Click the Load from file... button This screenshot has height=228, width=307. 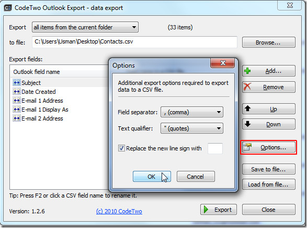point(269,184)
